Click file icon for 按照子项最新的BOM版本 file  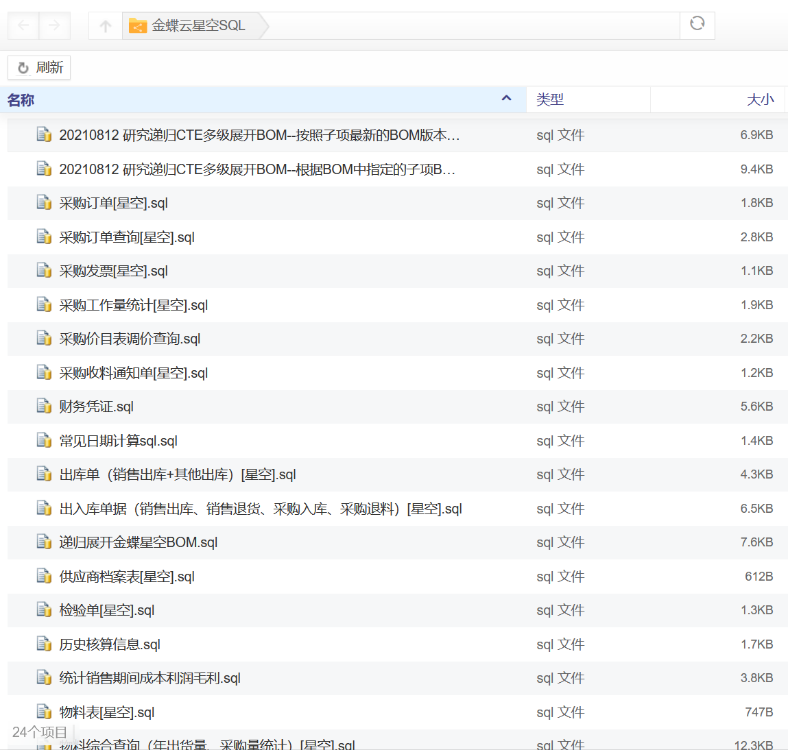pyautogui.click(x=44, y=134)
